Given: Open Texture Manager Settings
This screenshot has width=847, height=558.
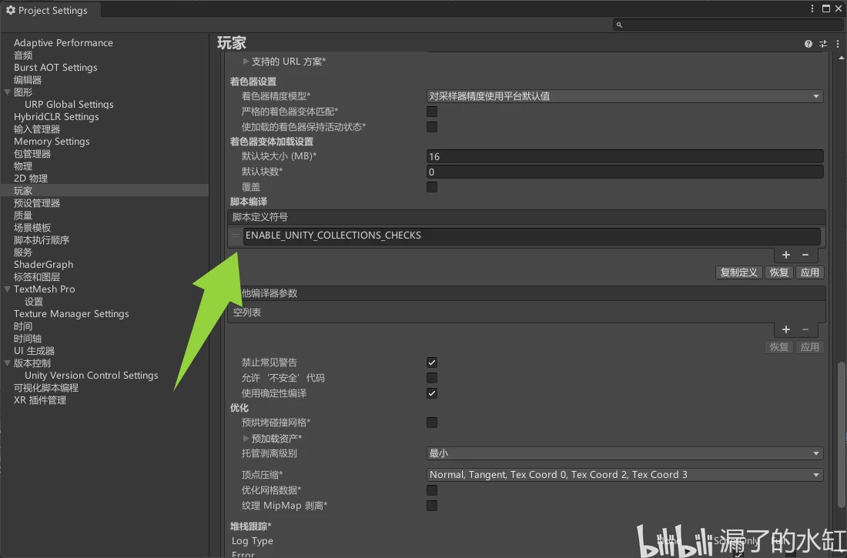Looking at the screenshot, I should 72,314.
